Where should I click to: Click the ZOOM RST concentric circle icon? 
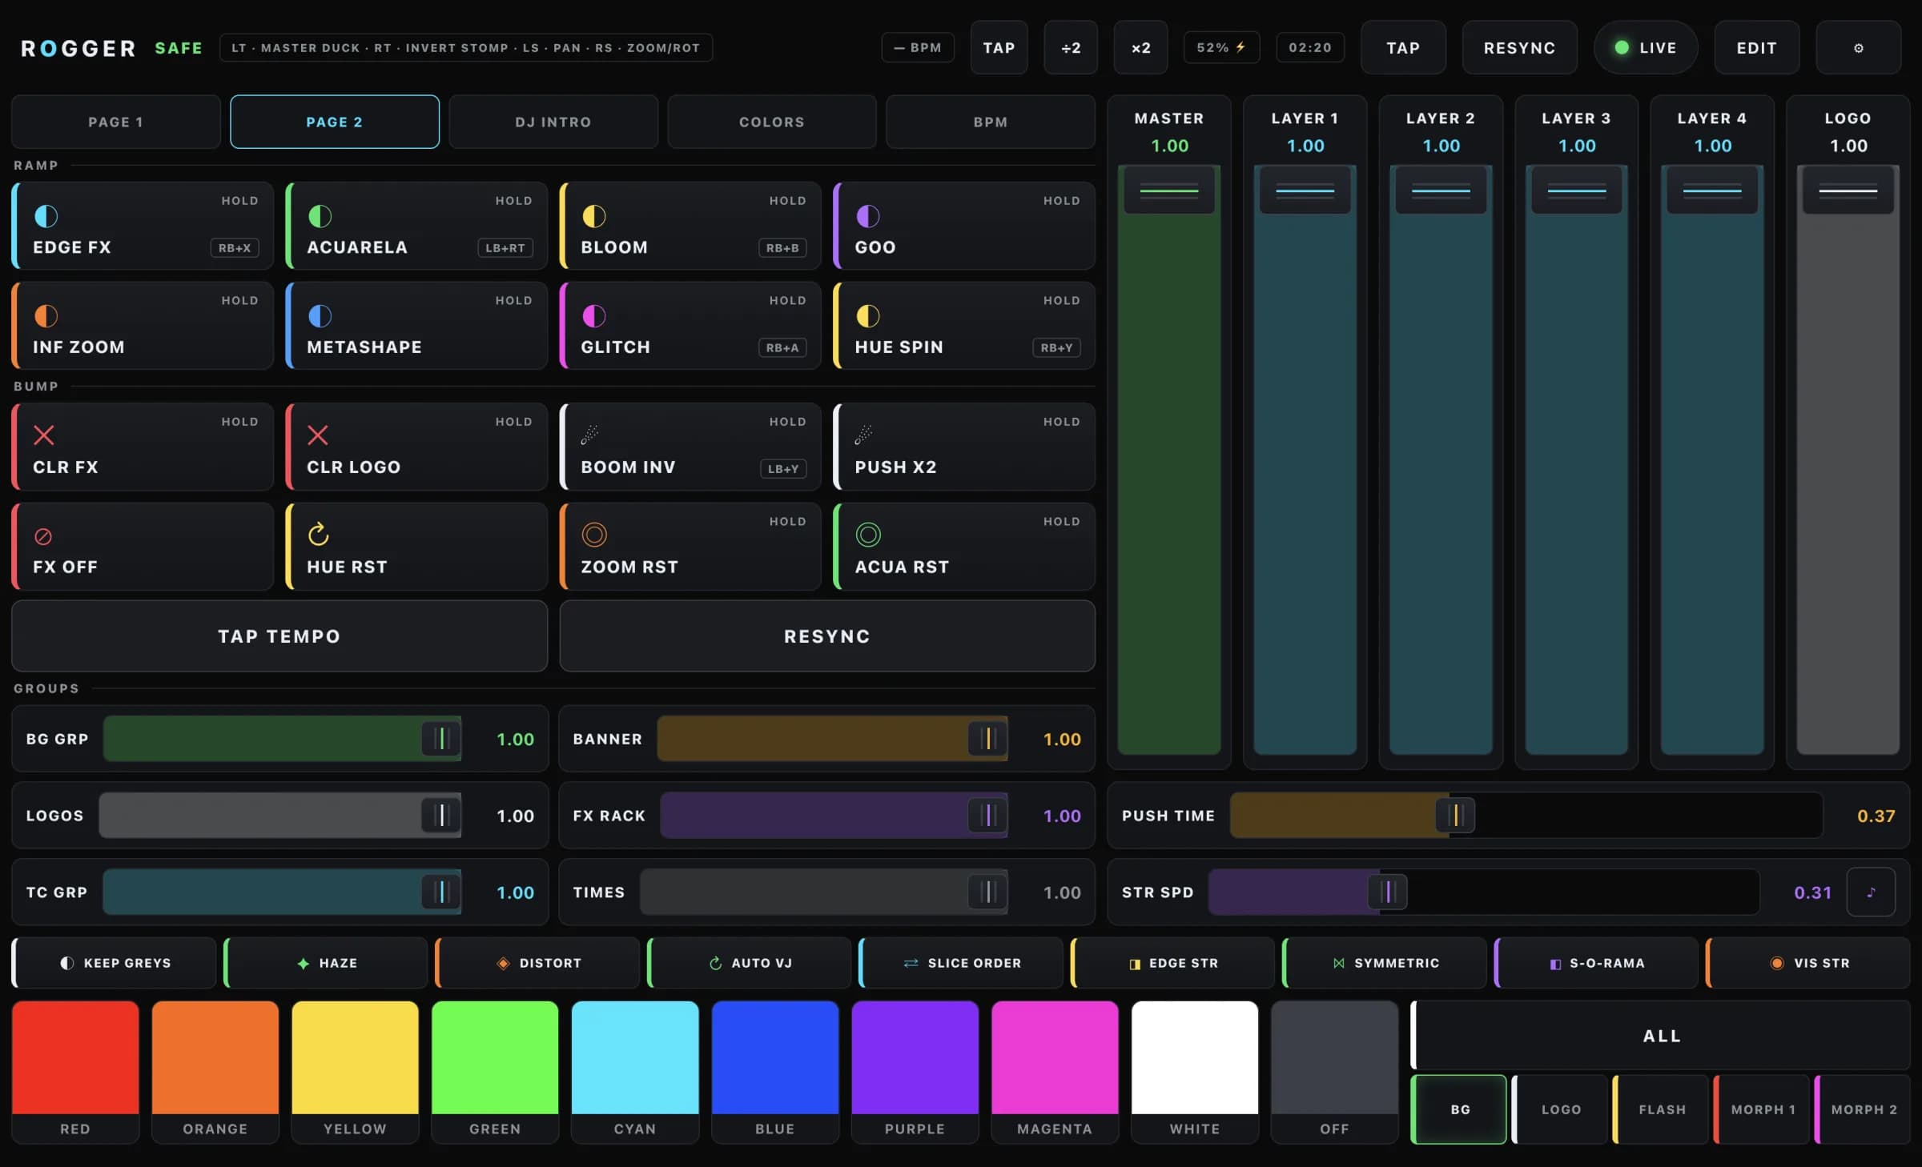[x=594, y=535]
